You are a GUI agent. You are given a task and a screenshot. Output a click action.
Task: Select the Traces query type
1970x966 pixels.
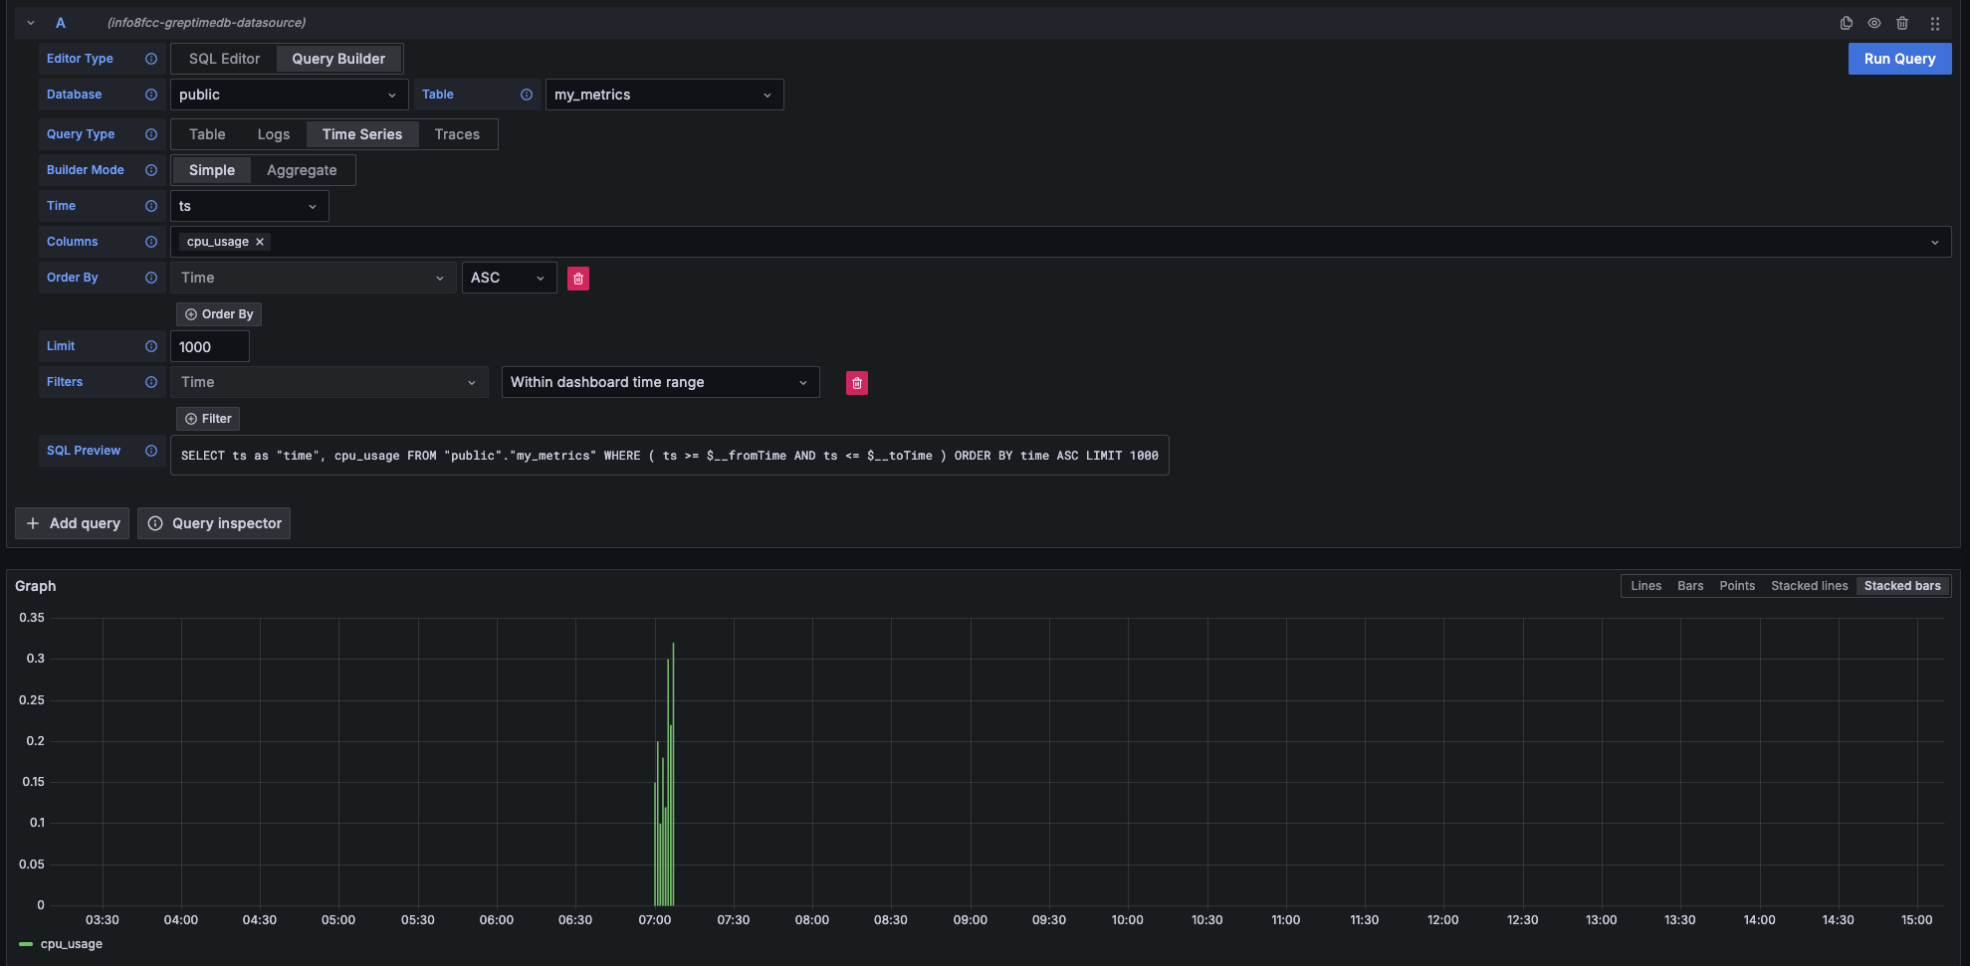[457, 133]
